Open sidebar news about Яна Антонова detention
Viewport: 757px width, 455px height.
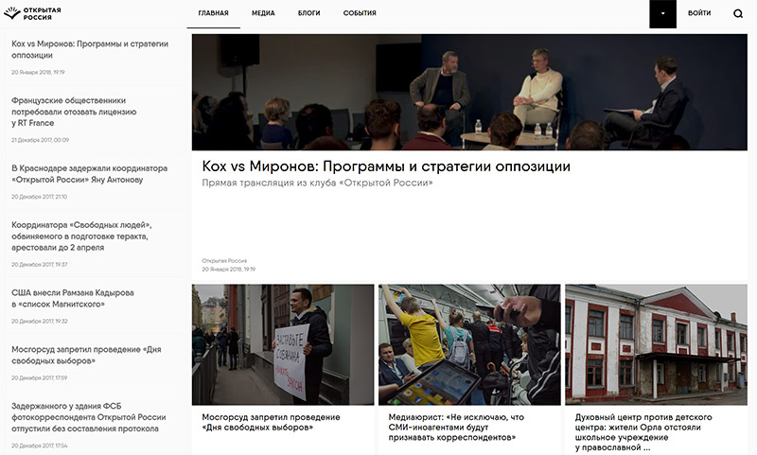click(89, 174)
